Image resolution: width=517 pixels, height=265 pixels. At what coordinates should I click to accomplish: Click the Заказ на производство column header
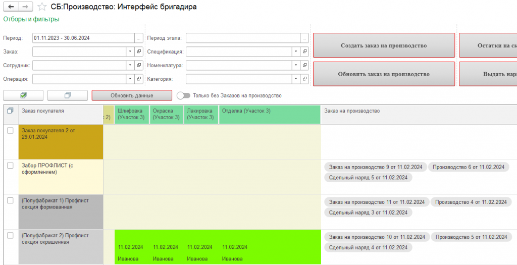(x=419, y=115)
